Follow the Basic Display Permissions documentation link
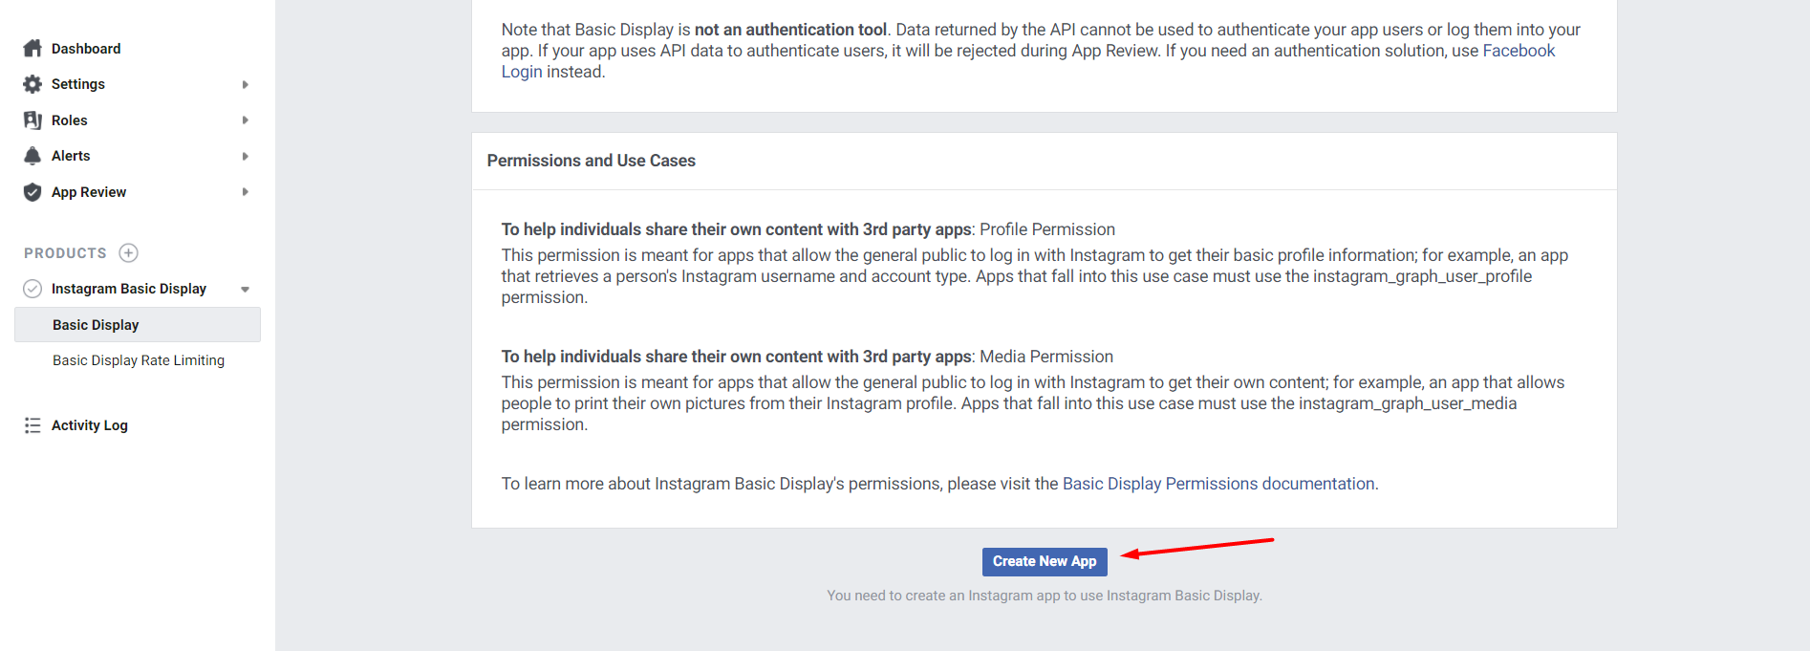 pos(1218,484)
